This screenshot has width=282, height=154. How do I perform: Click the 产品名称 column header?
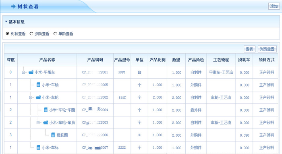click(x=47, y=60)
